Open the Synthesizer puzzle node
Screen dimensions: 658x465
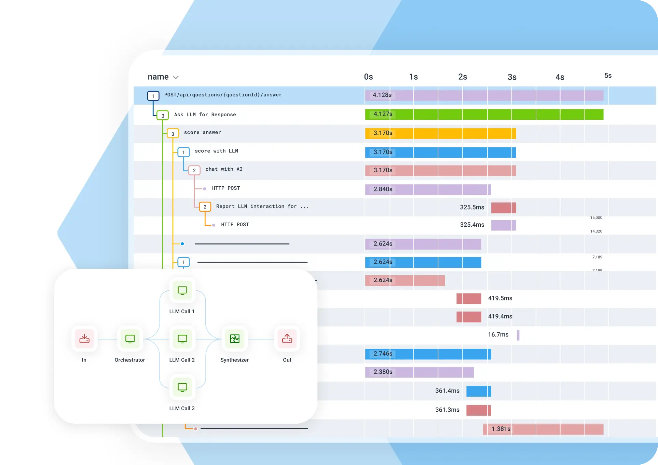tap(235, 339)
